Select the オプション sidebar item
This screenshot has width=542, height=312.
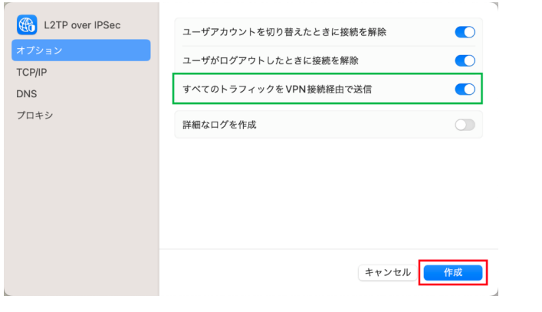point(81,50)
